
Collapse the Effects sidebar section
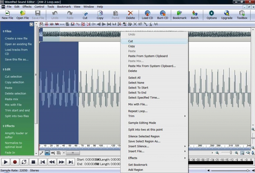click(9, 126)
